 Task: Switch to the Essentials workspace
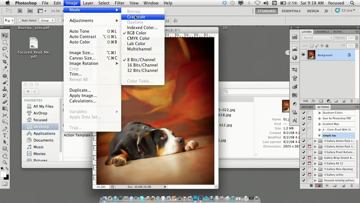tap(291, 11)
